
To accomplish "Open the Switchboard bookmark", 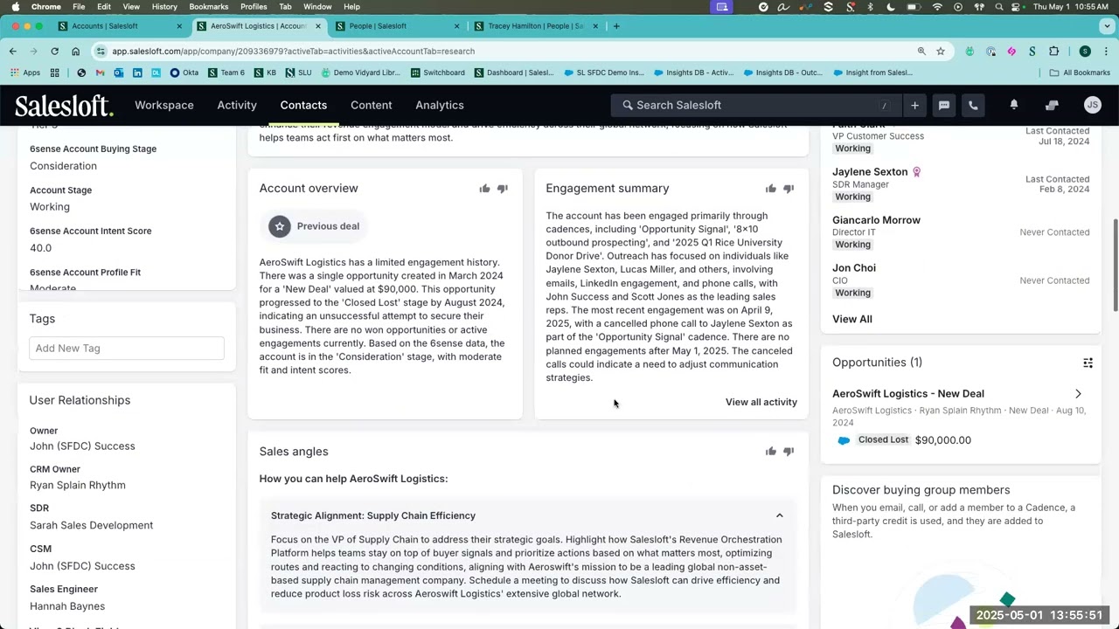I will click(438, 73).
